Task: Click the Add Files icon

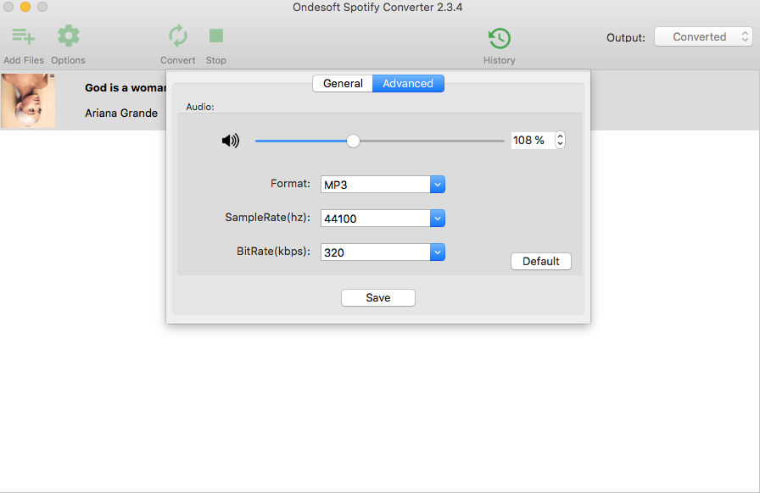Action: coord(23,36)
